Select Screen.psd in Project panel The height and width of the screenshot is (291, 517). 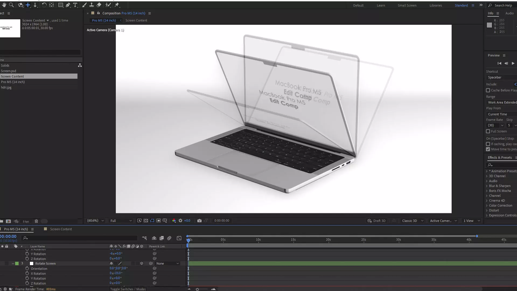8,71
